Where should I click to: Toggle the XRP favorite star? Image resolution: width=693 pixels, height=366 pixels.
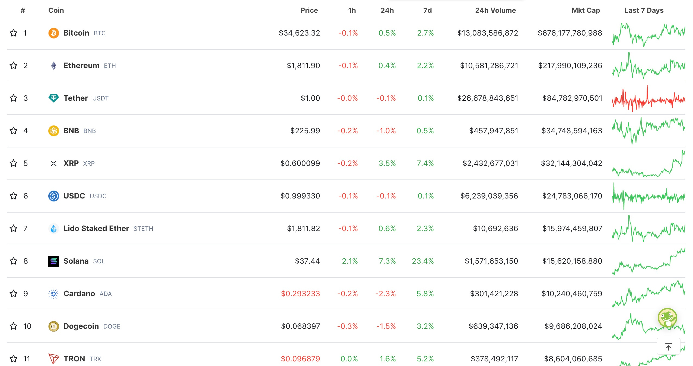click(14, 163)
